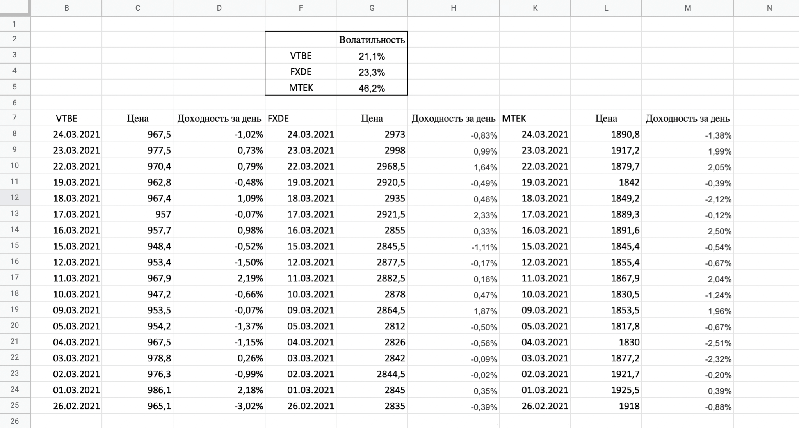This screenshot has width=799, height=428.
Task: Select row 1 header
Action: pyautogui.click(x=15, y=24)
